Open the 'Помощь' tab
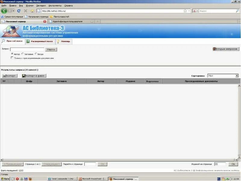The width and height of the screenshot is (241, 181). click(64, 41)
